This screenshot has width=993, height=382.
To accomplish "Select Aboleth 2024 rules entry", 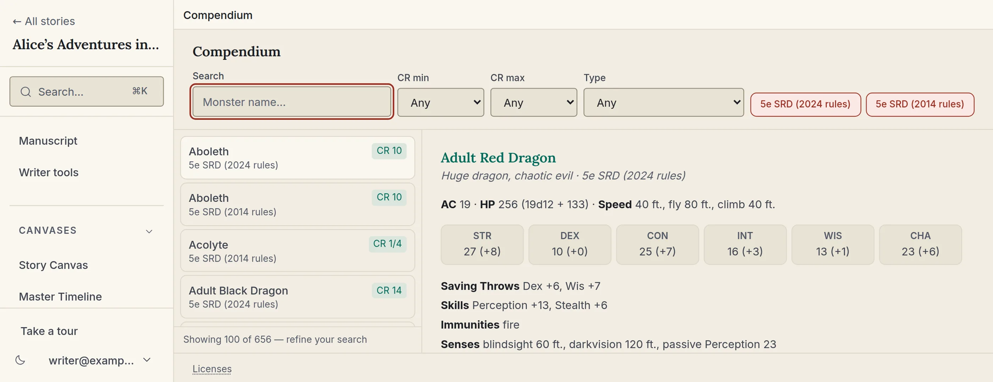I will [x=298, y=157].
